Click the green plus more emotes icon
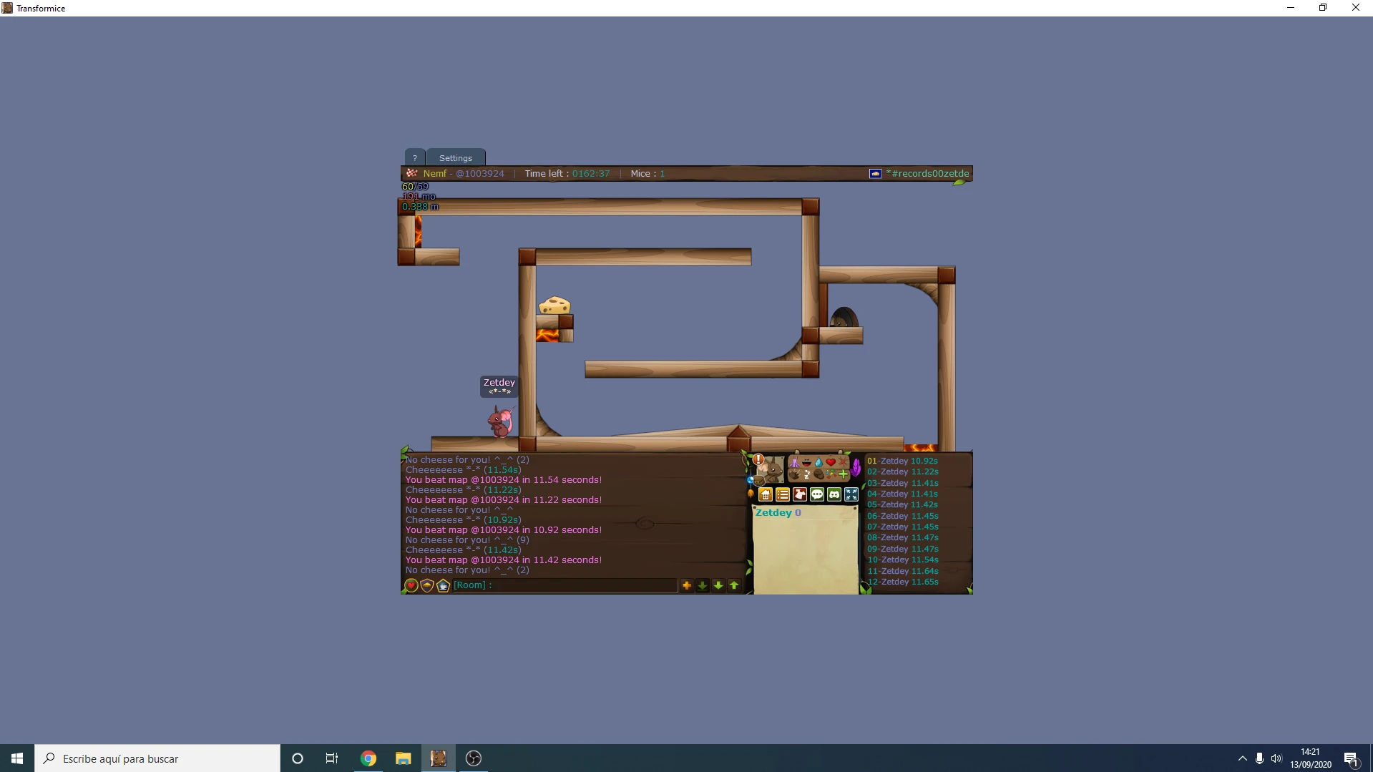 (843, 474)
